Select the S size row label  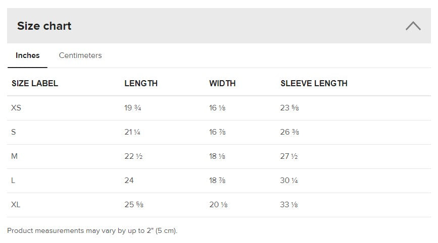pyautogui.click(x=14, y=132)
